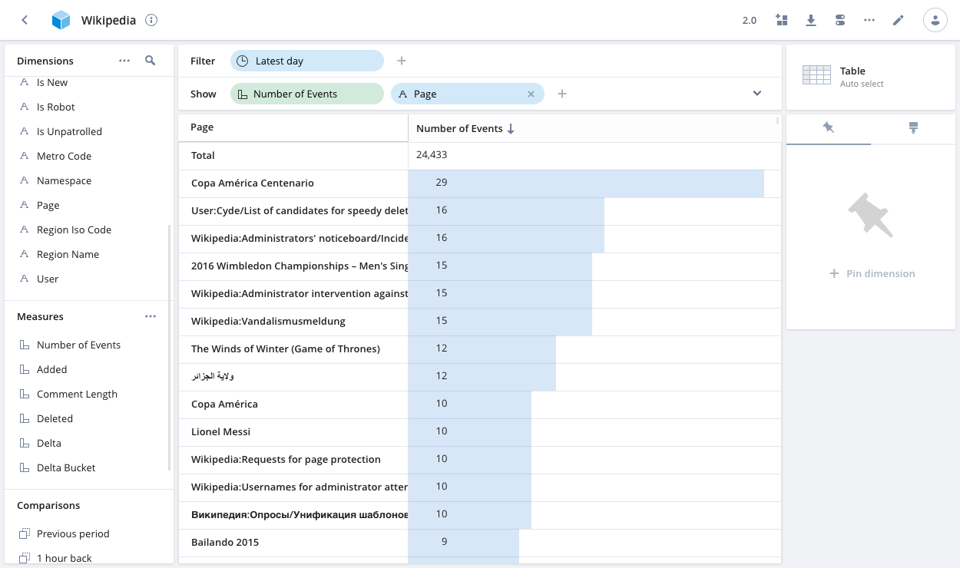Enable the Previous period comparison
This screenshot has height=568, width=960.
point(89,533)
